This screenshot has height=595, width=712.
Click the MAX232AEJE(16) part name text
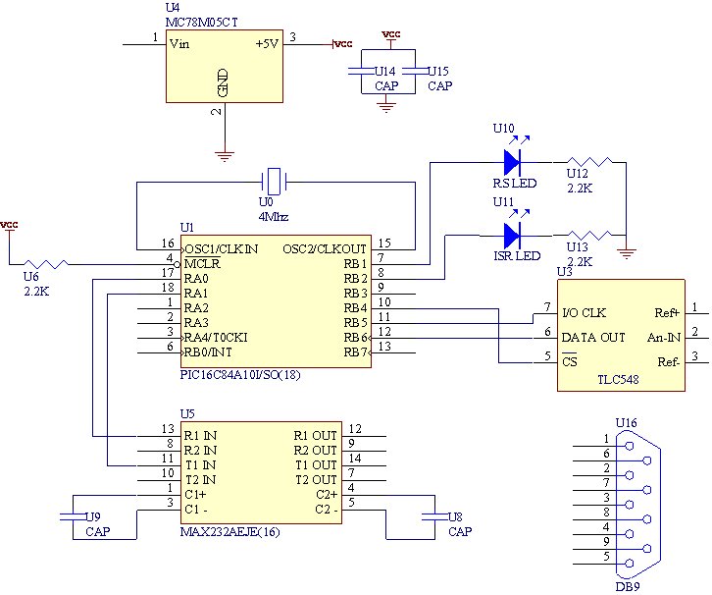coord(229,531)
